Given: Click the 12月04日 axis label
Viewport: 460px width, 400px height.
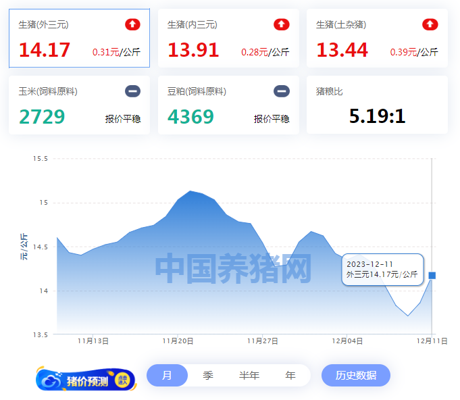Looking at the screenshot, I should point(347,341).
